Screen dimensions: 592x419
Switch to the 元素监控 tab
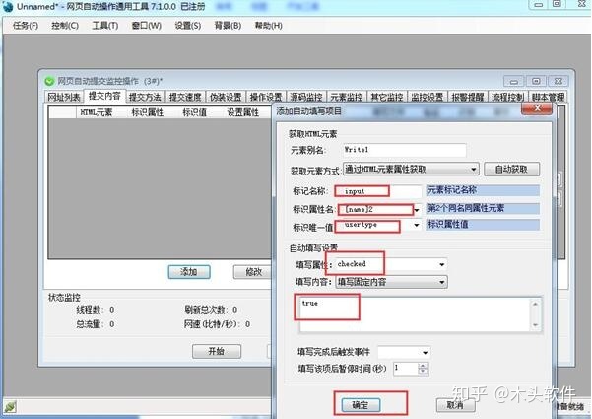(x=347, y=97)
